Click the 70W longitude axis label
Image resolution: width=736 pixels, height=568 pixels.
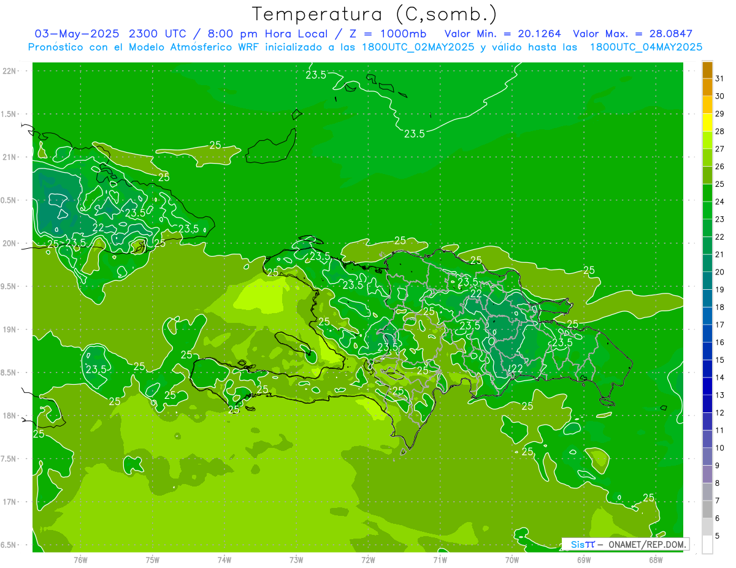512,560
